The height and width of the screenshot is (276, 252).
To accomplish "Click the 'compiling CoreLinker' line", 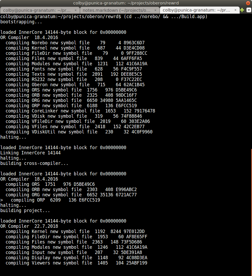I will click(80, 111).
